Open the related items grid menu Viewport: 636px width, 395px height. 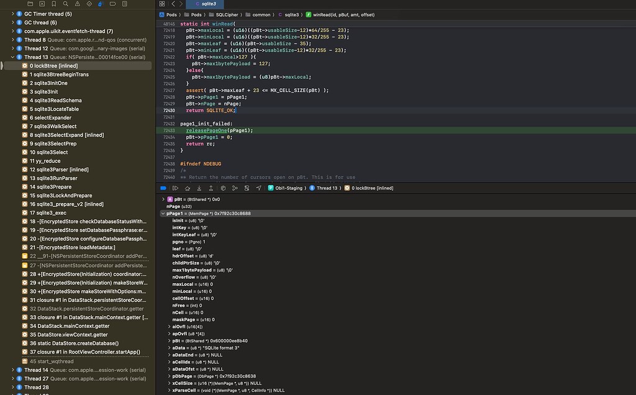(x=162, y=4)
